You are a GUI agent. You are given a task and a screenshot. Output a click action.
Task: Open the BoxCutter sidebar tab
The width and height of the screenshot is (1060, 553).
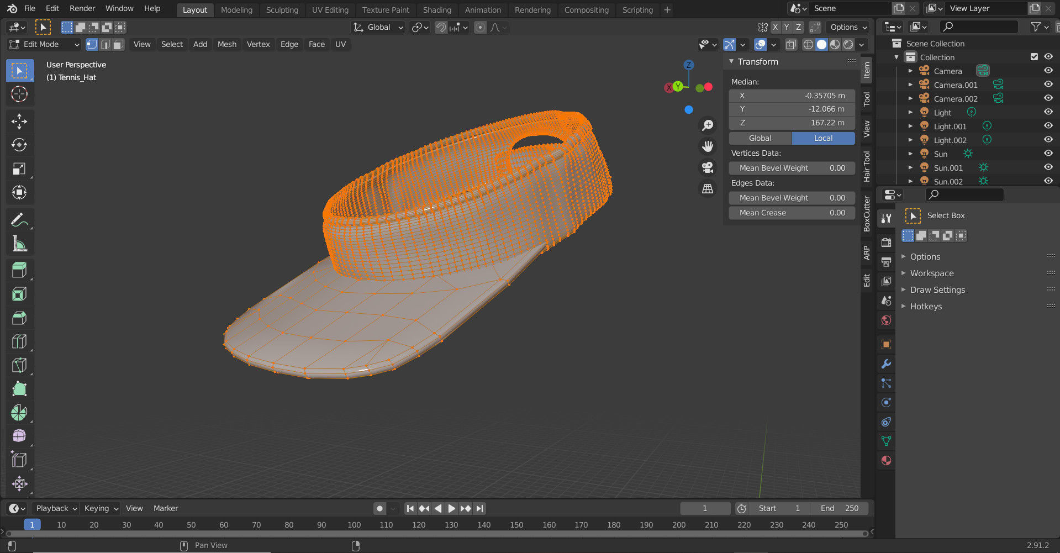coord(867,214)
